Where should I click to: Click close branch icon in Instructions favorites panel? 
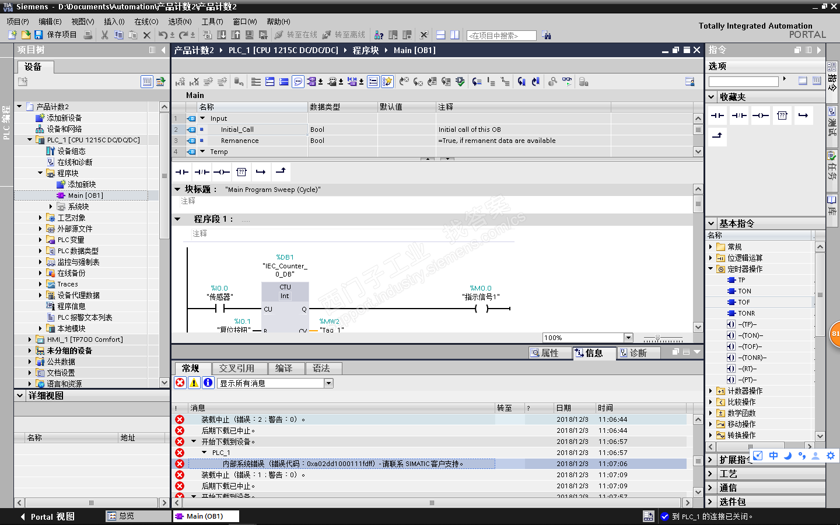(x=717, y=136)
